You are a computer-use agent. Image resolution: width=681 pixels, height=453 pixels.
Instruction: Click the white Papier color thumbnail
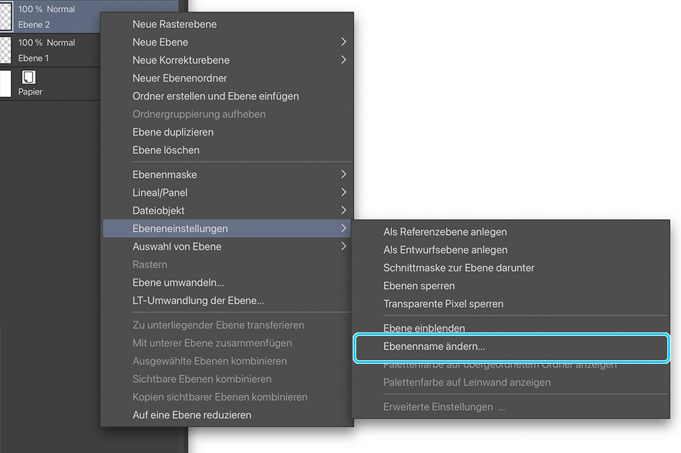coord(5,83)
